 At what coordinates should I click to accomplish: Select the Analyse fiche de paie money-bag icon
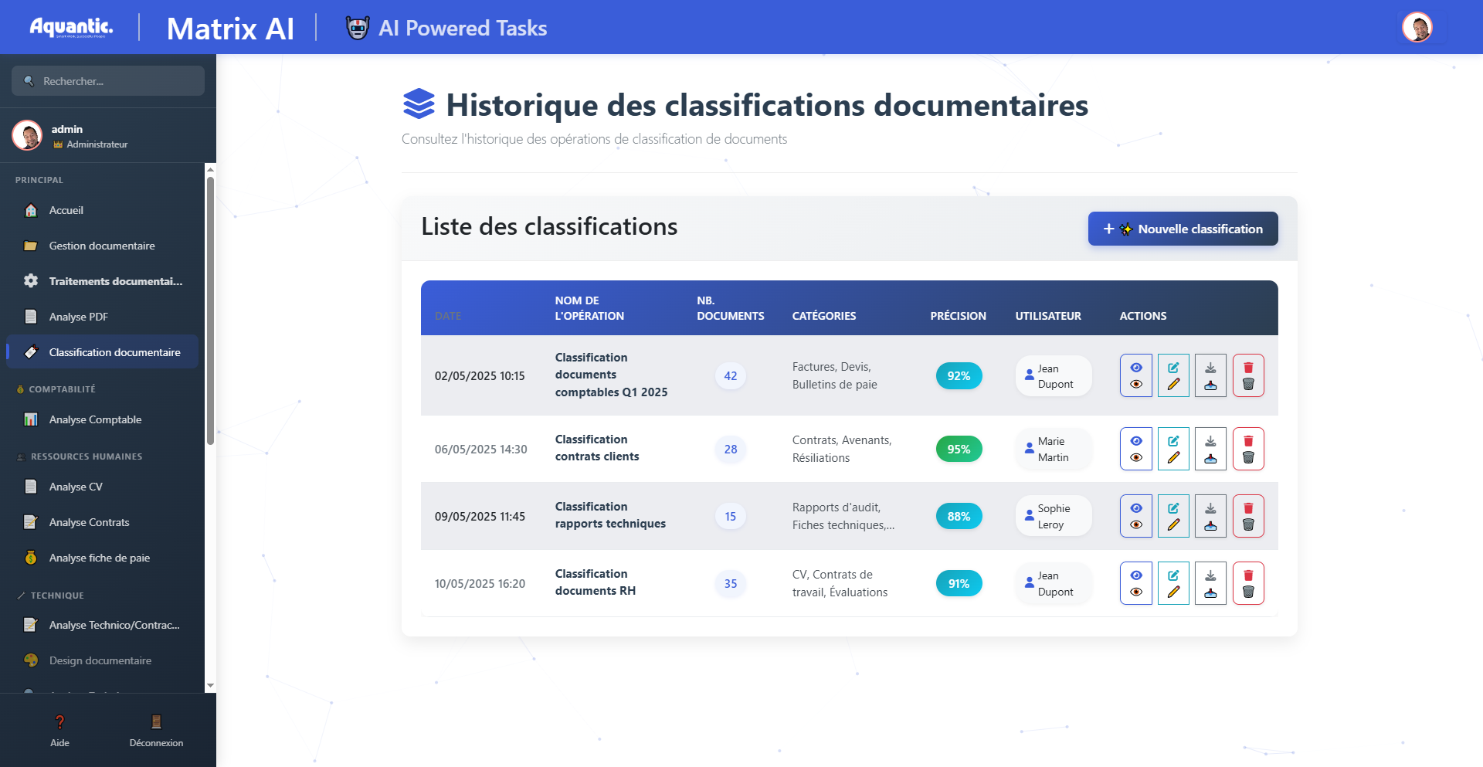tap(31, 558)
